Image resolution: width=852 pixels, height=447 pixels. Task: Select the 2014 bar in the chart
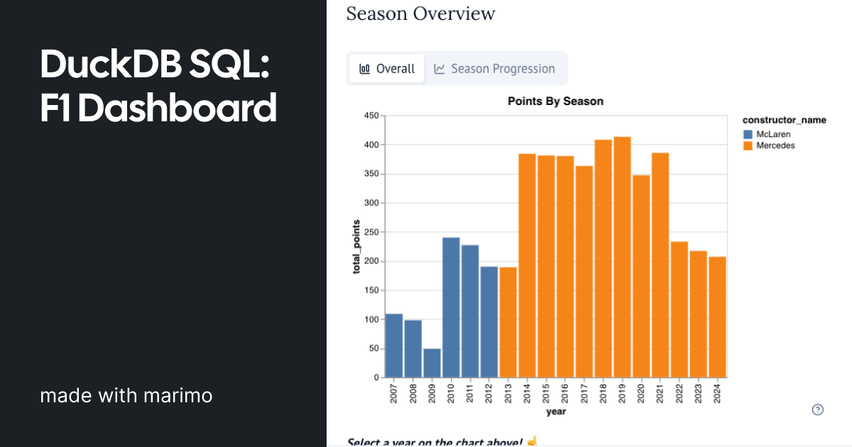pos(527,266)
